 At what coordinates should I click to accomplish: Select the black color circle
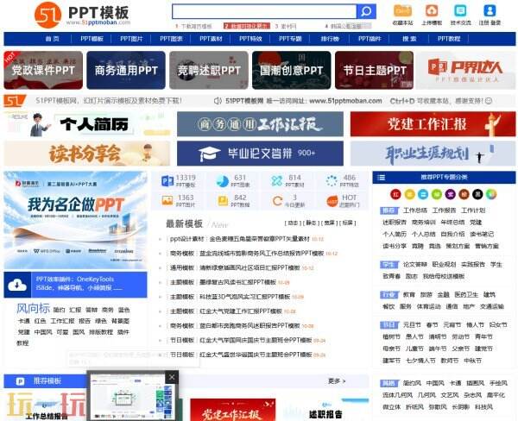click(477, 194)
